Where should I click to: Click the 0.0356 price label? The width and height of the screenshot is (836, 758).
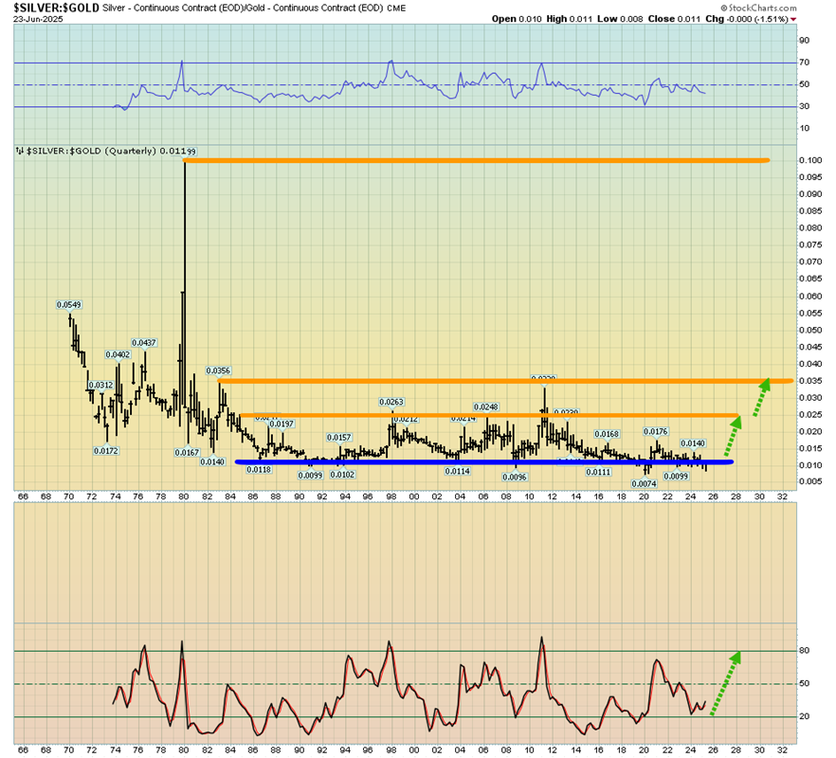[x=218, y=370]
